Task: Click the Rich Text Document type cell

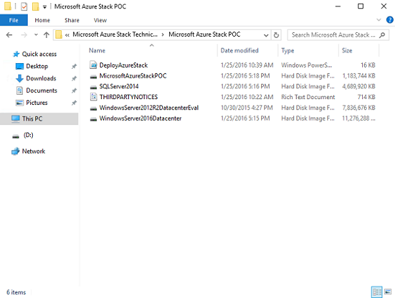Action: 308,97
